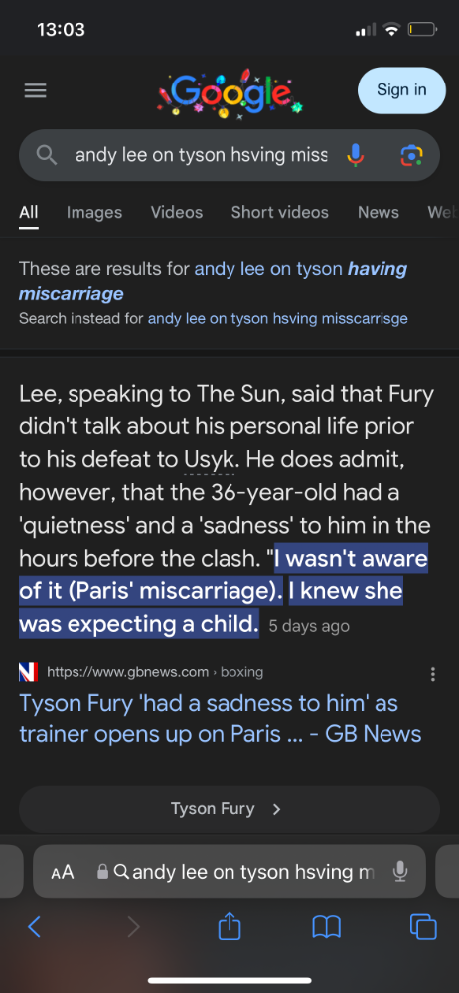Show all open Safari tabs

(x=423, y=927)
